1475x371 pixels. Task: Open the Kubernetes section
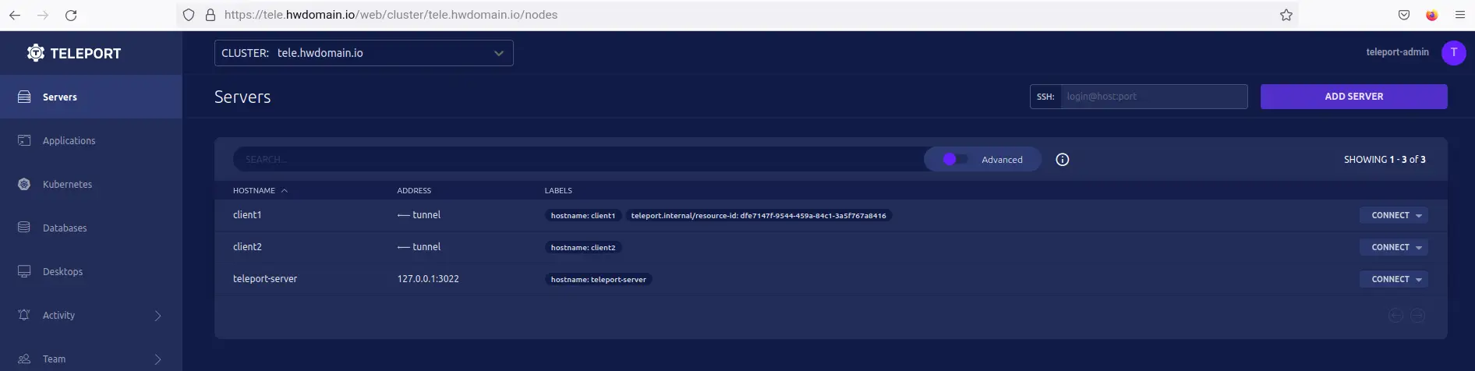click(x=91, y=184)
